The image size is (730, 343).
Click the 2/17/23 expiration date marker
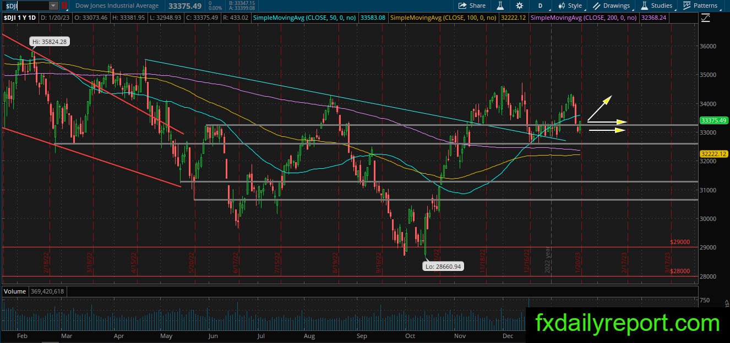pyautogui.click(x=624, y=263)
